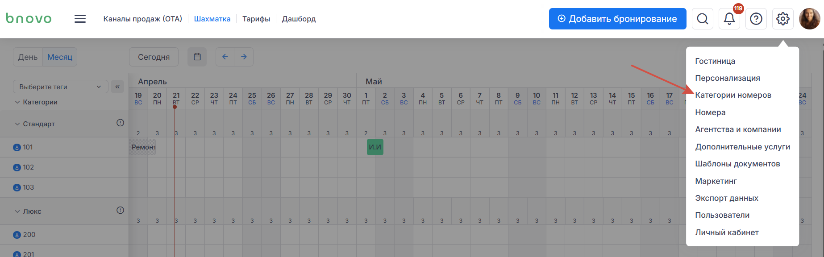Switch to День view
Image resolution: width=824 pixels, height=257 pixels.
[x=28, y=57]
